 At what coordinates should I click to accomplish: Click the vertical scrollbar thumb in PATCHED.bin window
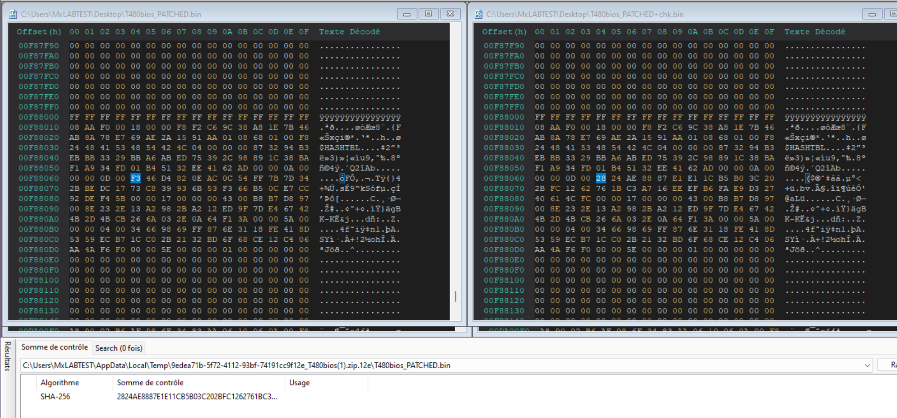click(x=456, y=296)
